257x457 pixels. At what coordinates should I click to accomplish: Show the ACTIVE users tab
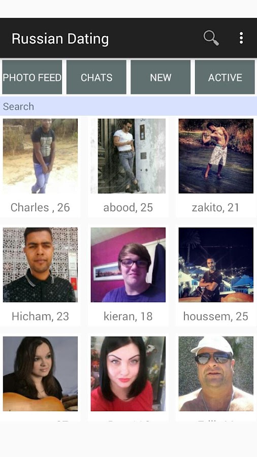[225, 77]
